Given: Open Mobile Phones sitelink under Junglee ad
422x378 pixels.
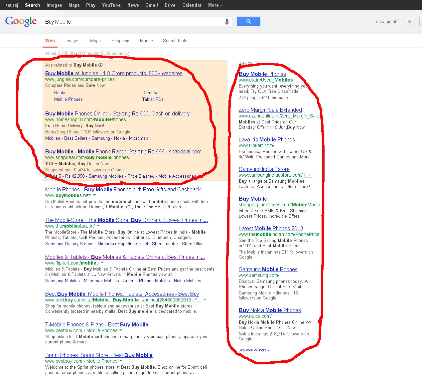Looking at the screenshot, I should 69,99.
